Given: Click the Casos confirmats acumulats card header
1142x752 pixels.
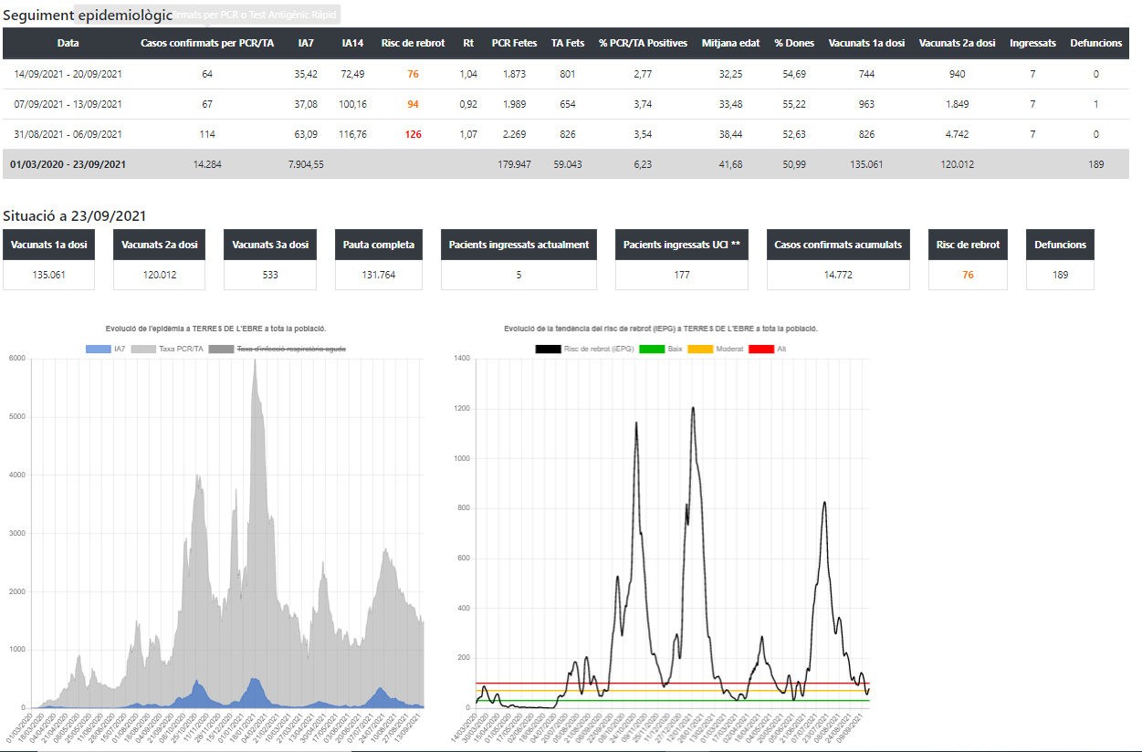Looking at the screenshot, I should tap(838, 245).
